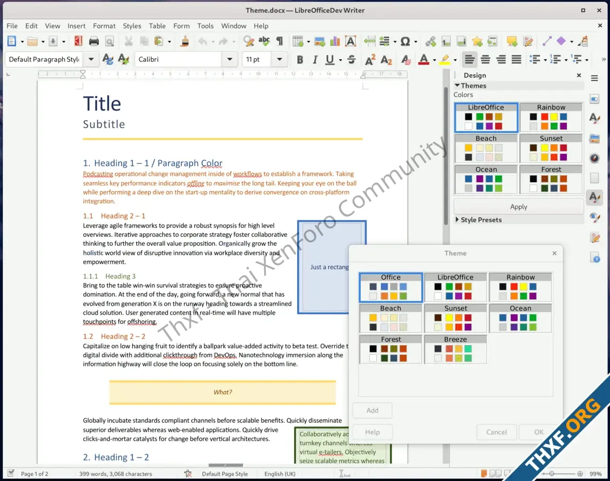Click the word count in status bar
Screen dimensions: 610x481
click(115, 474)
